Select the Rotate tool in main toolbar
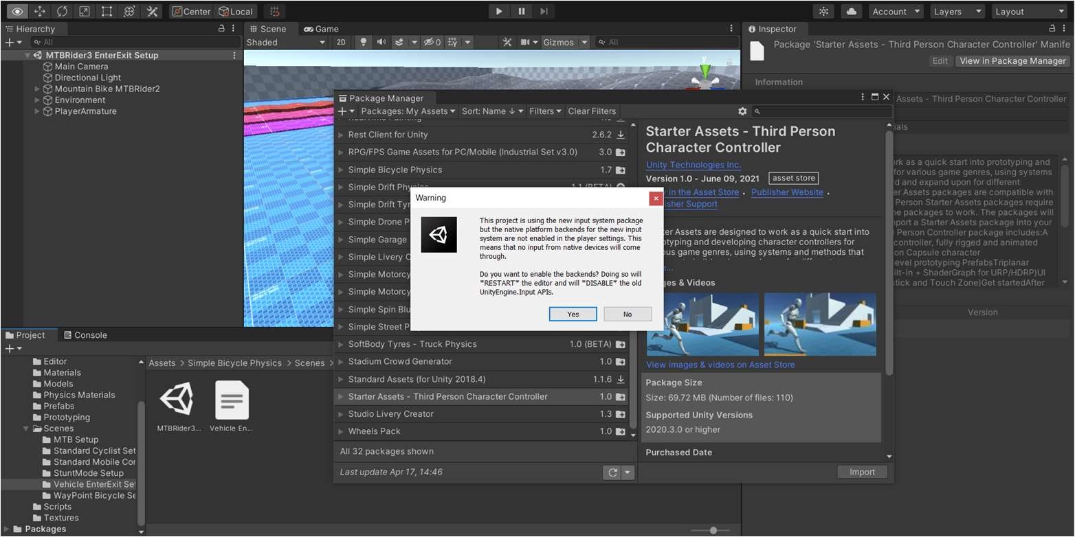1075x537 pixels. 62,11
